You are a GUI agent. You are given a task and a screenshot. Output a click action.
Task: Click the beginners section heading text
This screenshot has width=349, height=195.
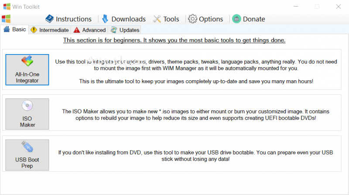tap(174, 40)
